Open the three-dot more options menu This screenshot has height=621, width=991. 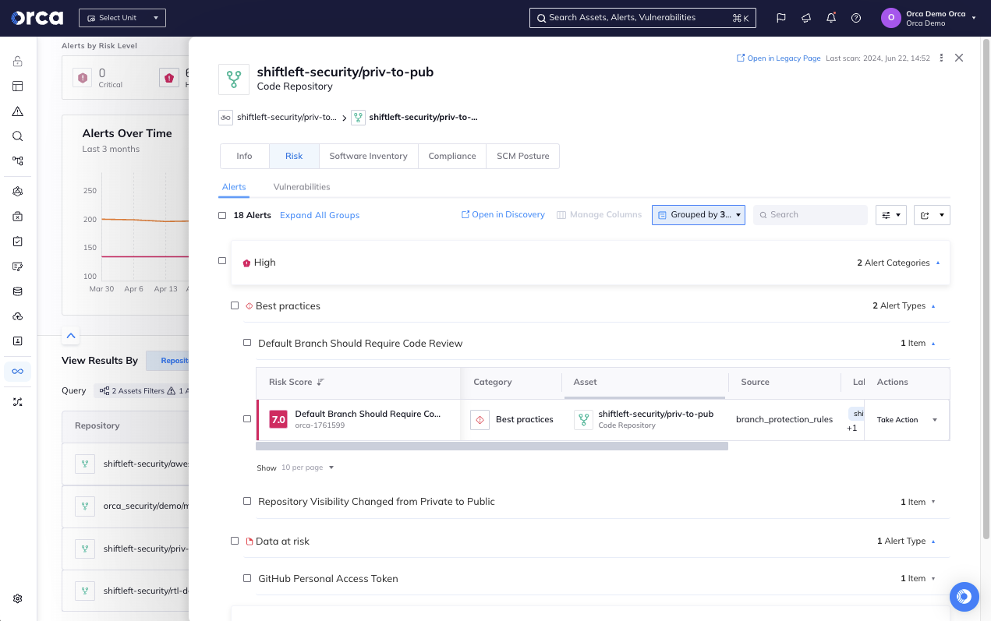pos(942,58)
